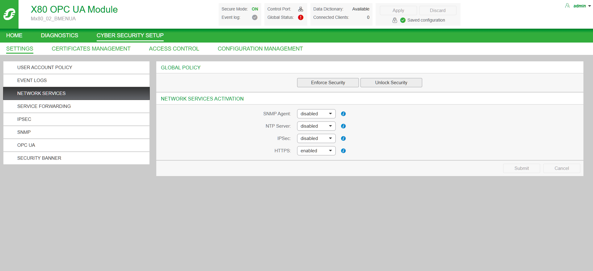Screen dimensions: 593x271
Task: Click the Mx80_02_BMENUA device name
Action: click(53, 19)
